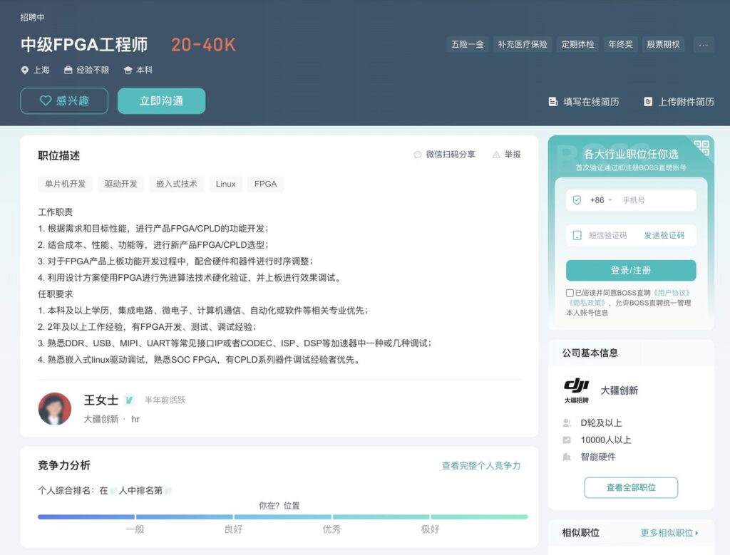The width and height of the screenshot is (730, 555).
Task: Expand more benefits with the ellipsis tag
Action: tap(703, 44)
